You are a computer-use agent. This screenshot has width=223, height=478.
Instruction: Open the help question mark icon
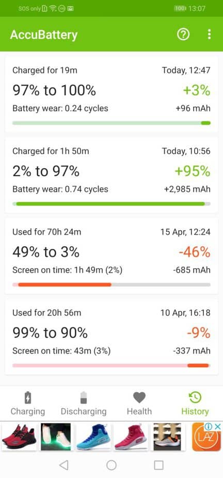pyautogui.click(x=183, y=35)
